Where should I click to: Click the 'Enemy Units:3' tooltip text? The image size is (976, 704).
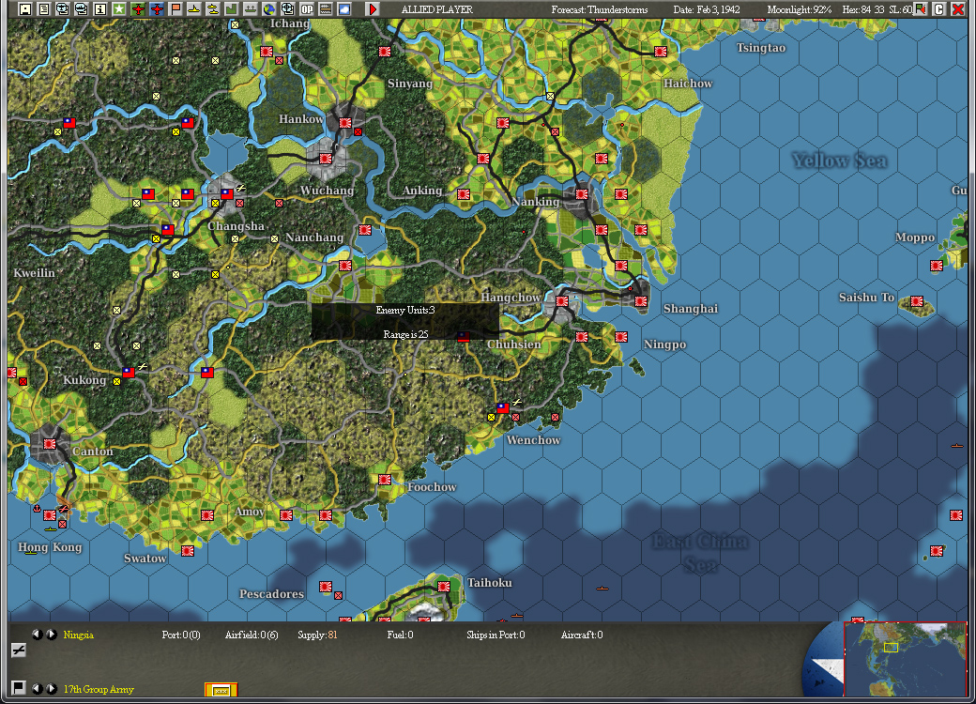pyautogui.click(x=405, y=310)
